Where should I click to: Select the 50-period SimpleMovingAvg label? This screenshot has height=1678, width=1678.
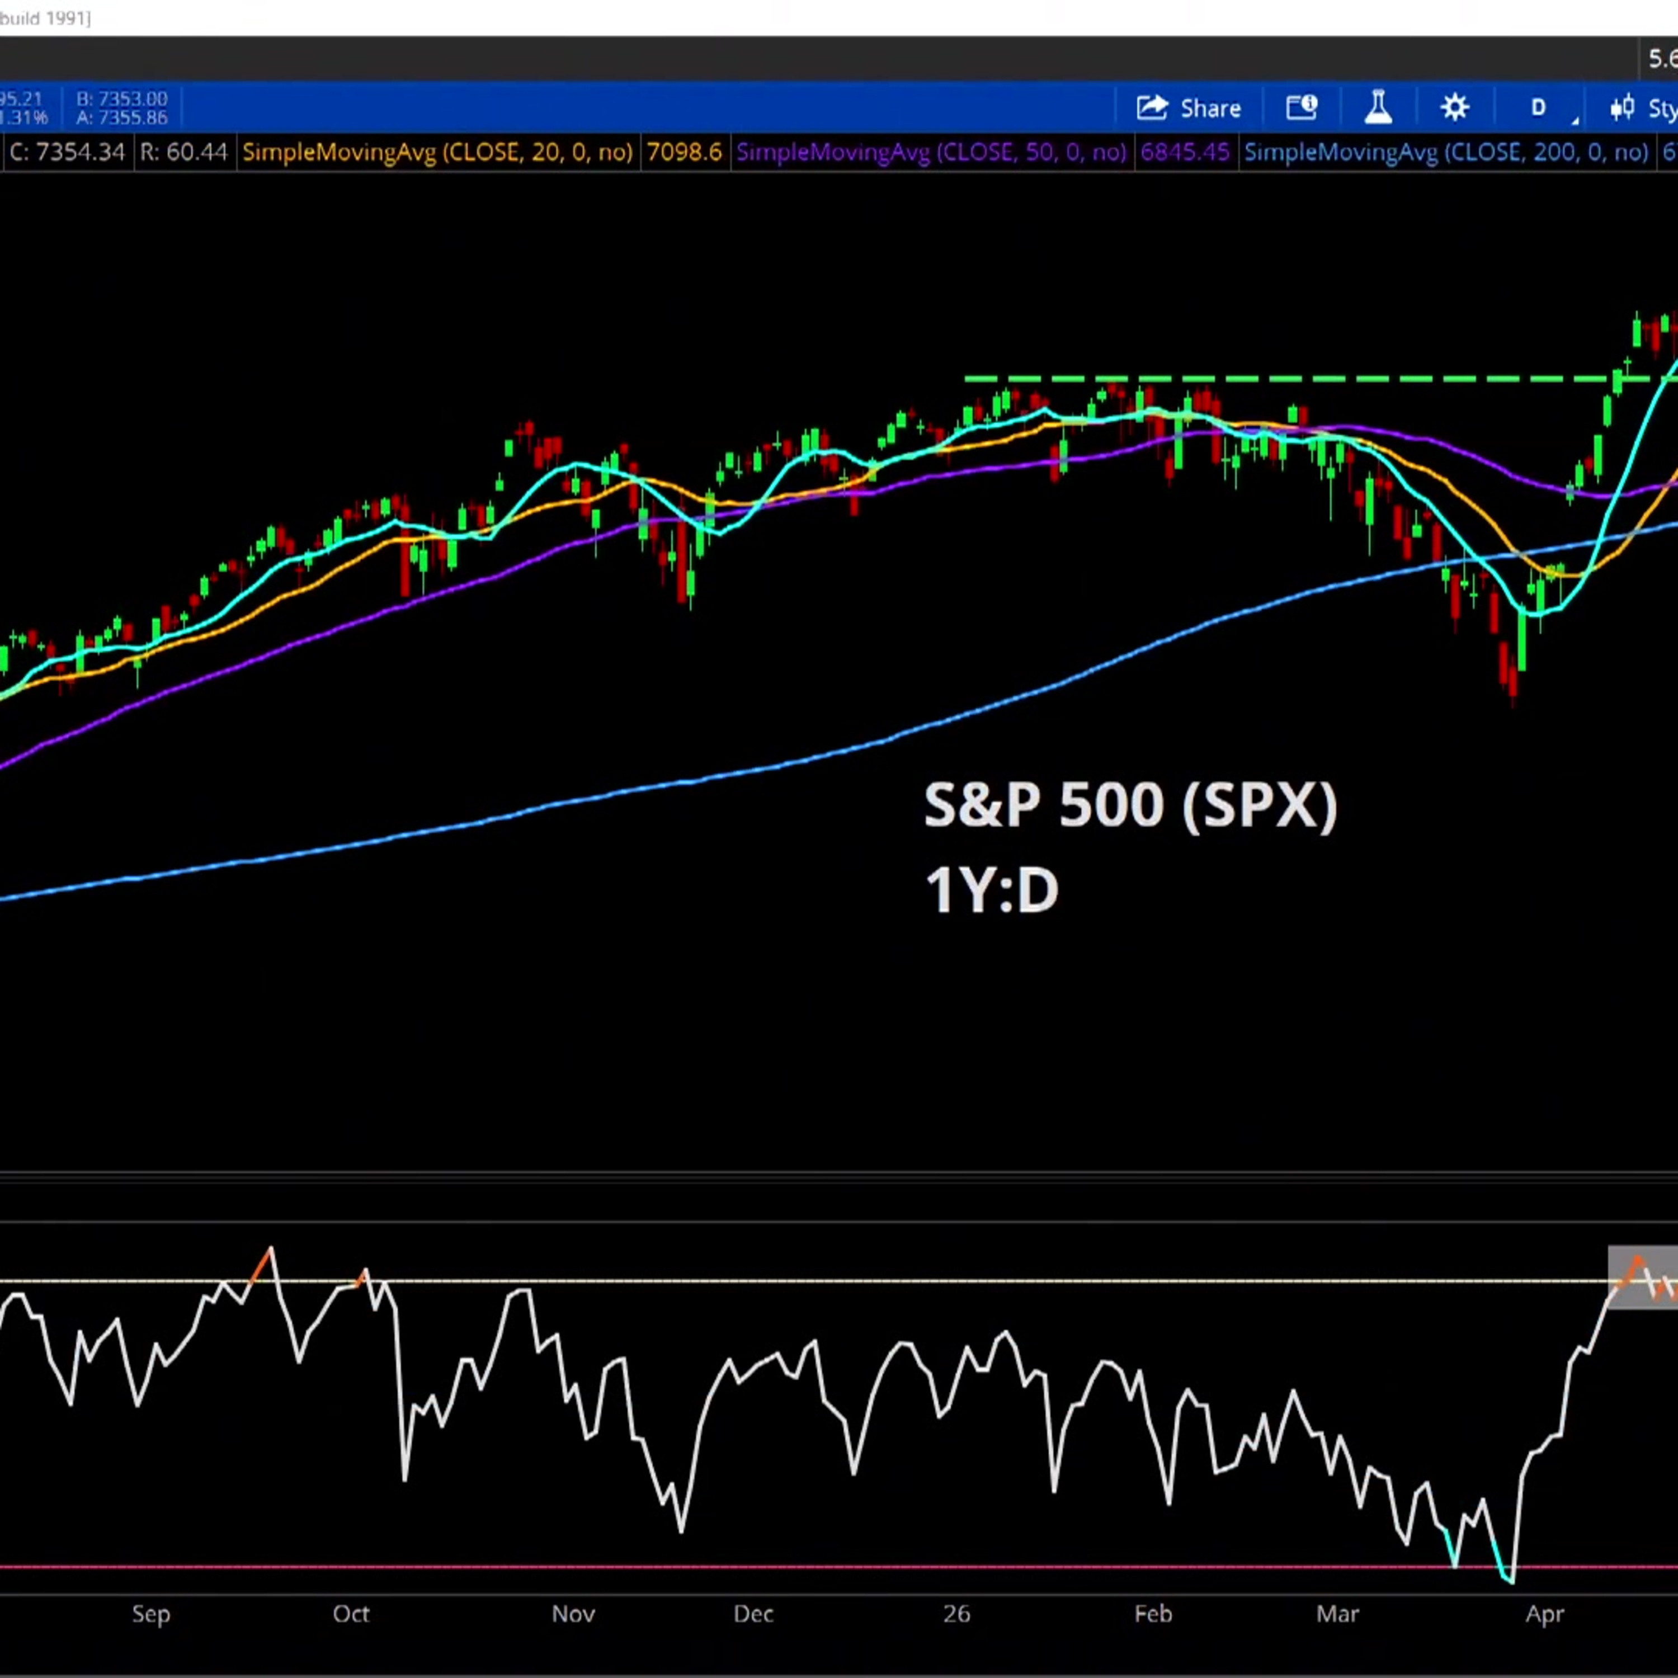tap(931, 153)
